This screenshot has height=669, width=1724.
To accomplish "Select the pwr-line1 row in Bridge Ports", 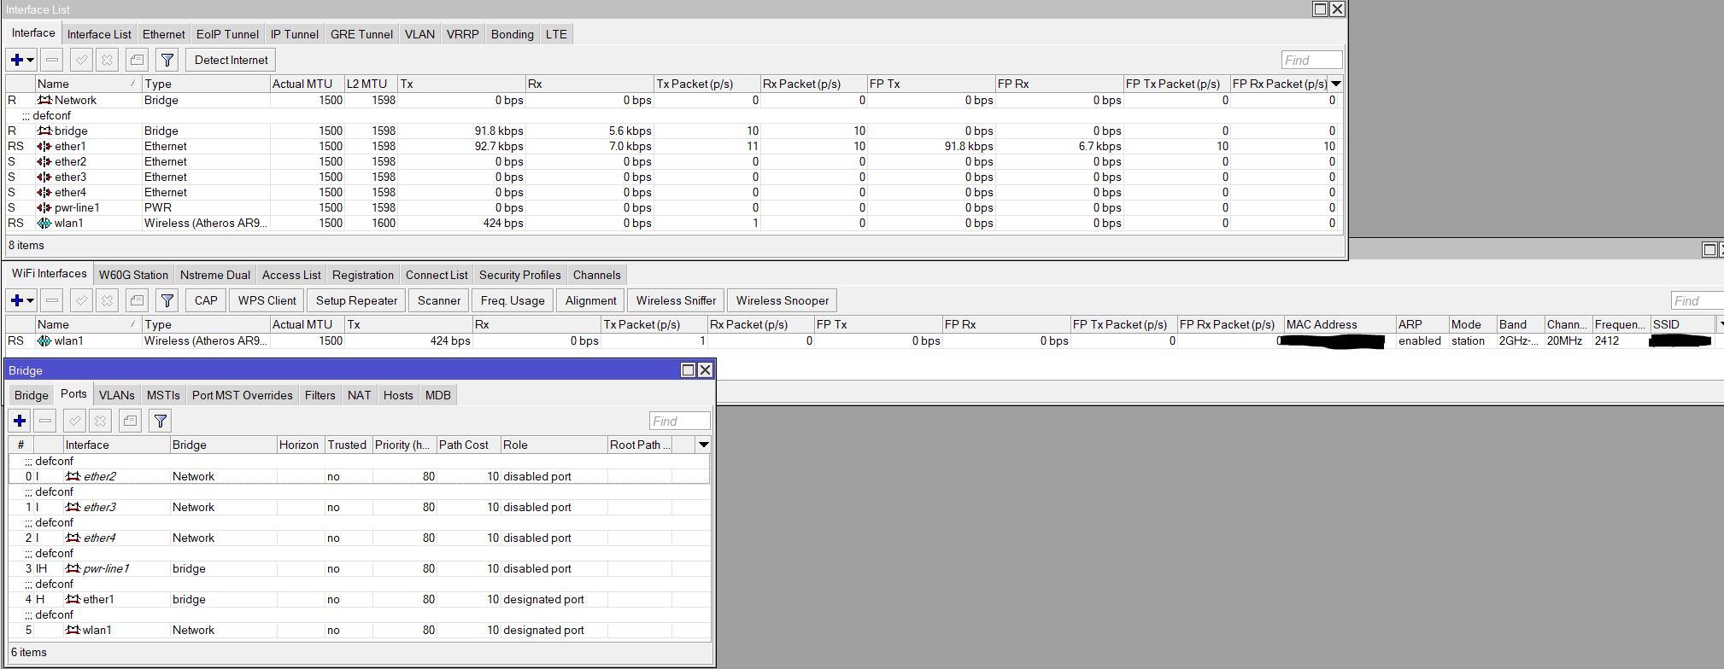I will pyautogui.click(x=359, y=568).
